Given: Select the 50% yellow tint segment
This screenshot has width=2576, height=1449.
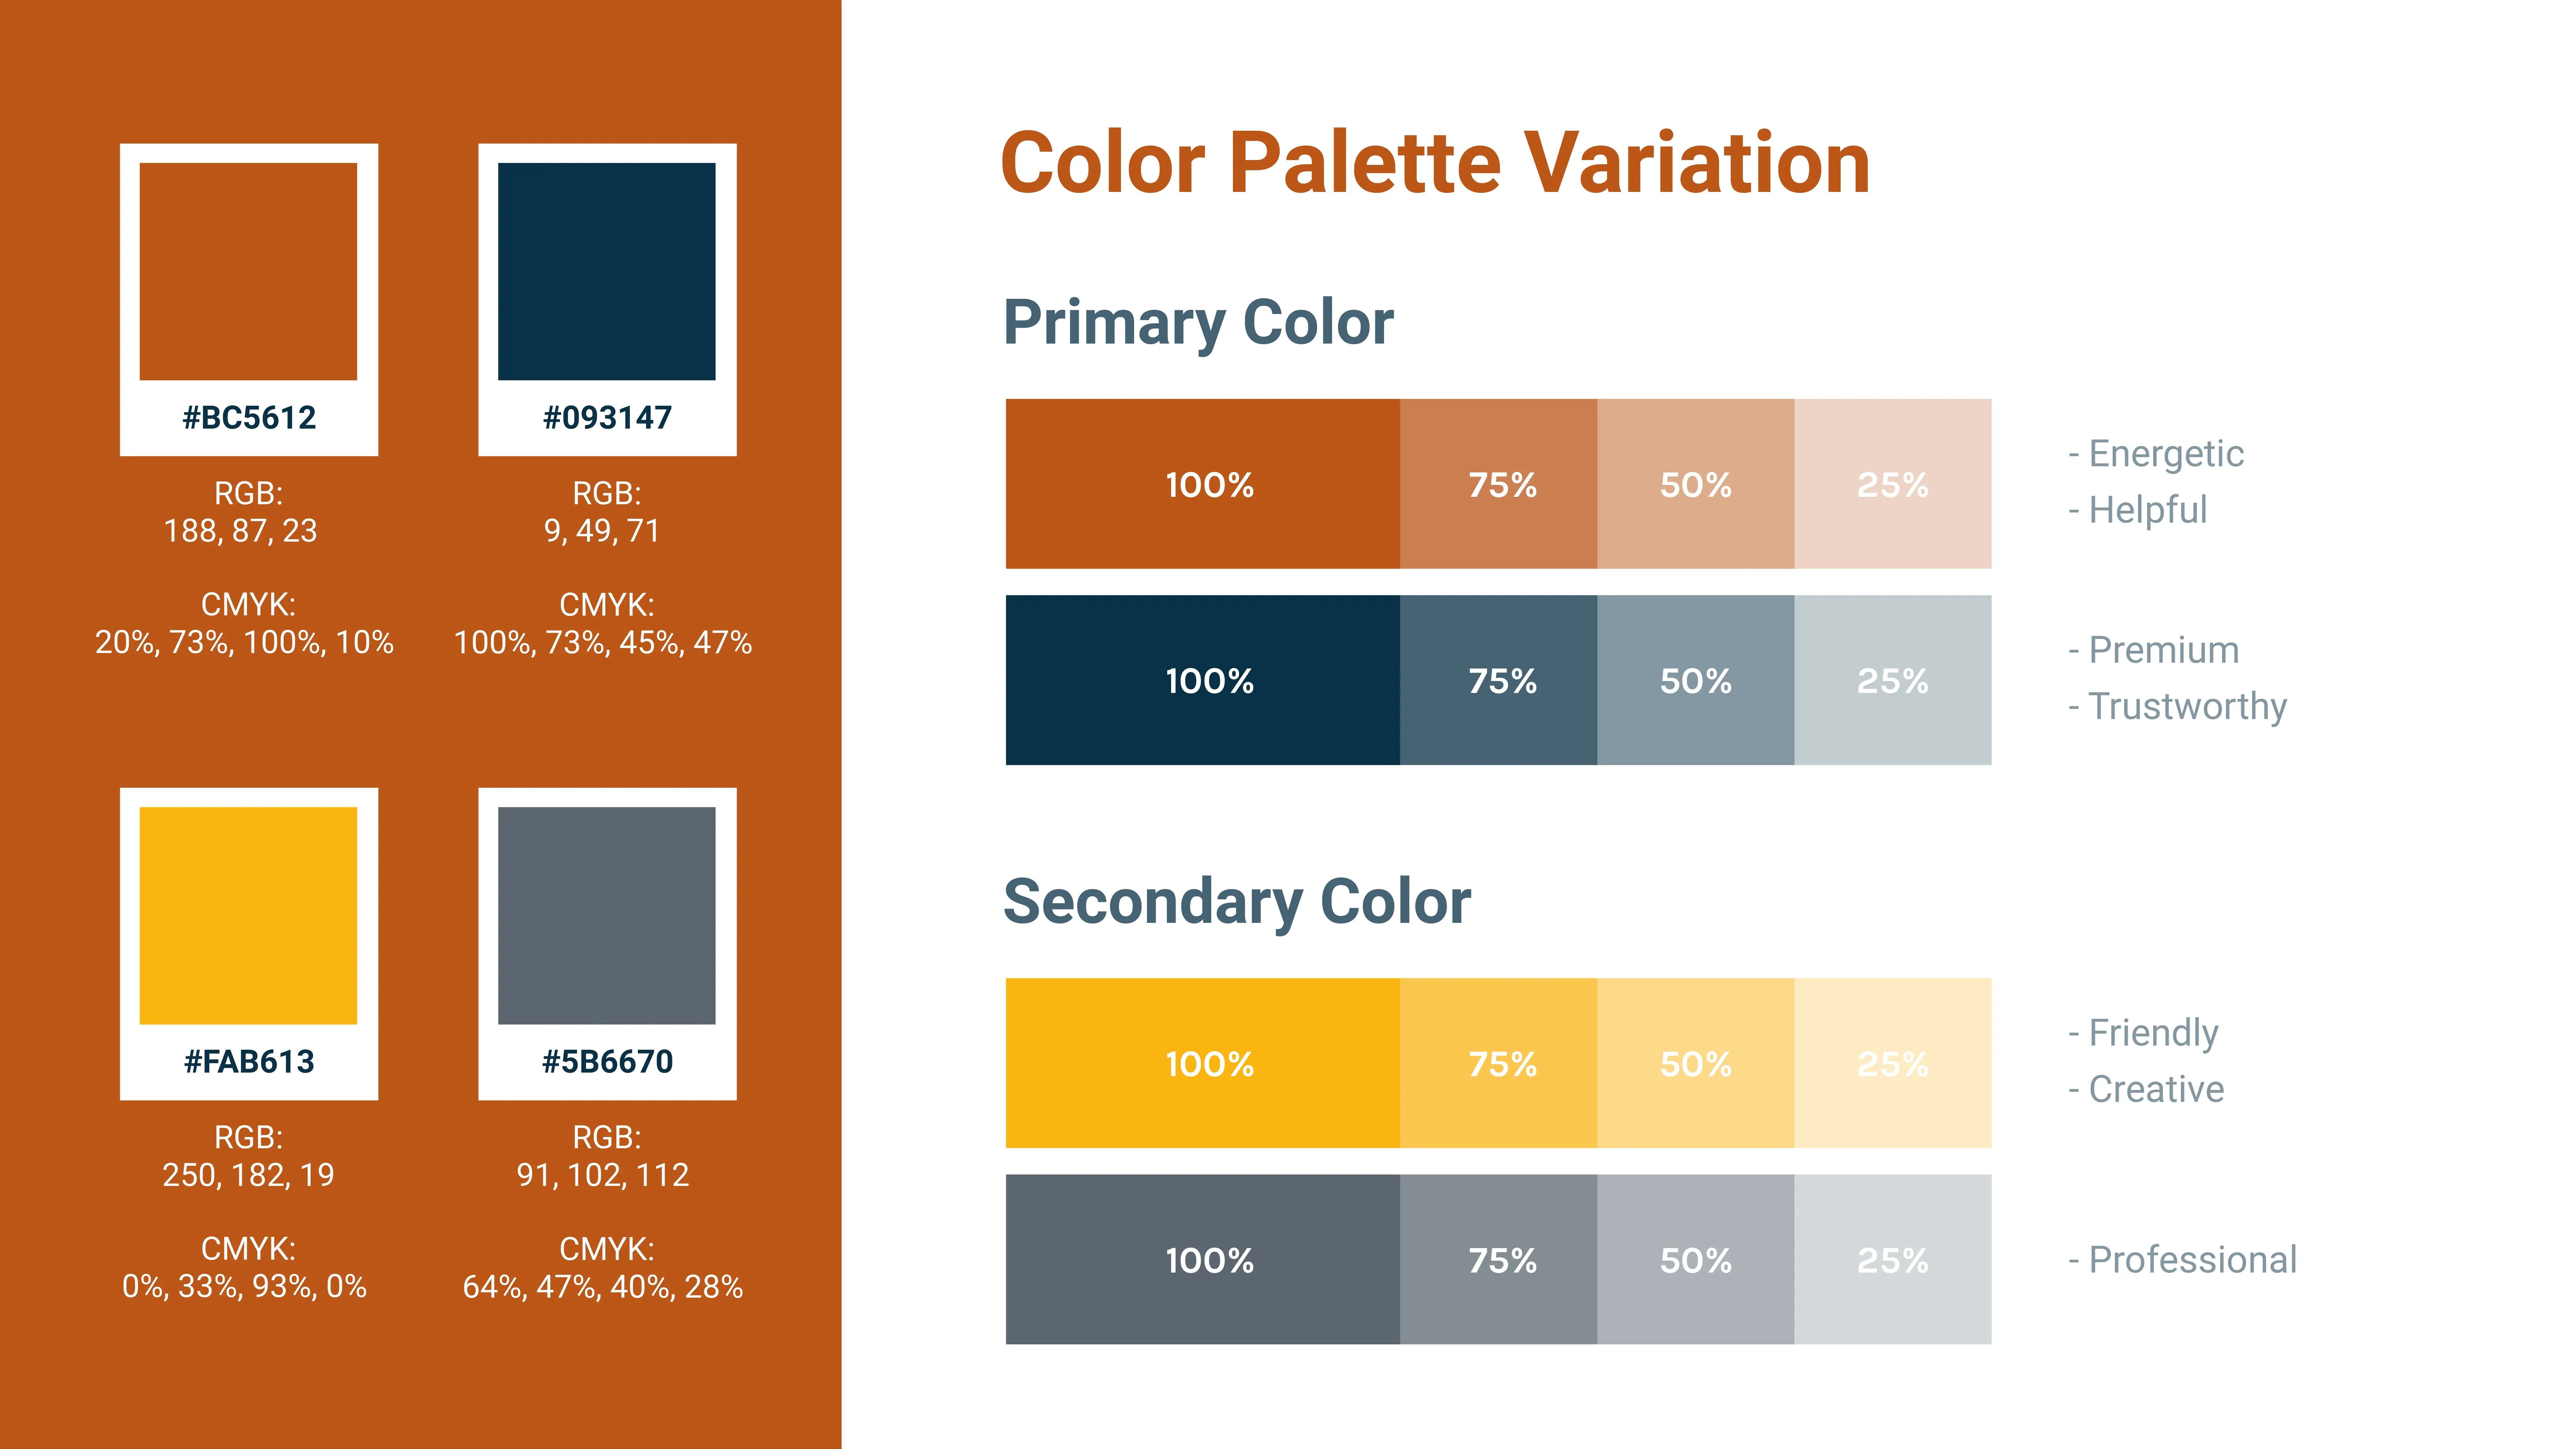Looking at the screenshot, I should (1695, 1063).
